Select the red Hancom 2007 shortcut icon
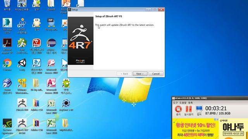 [x=37, y=46]
